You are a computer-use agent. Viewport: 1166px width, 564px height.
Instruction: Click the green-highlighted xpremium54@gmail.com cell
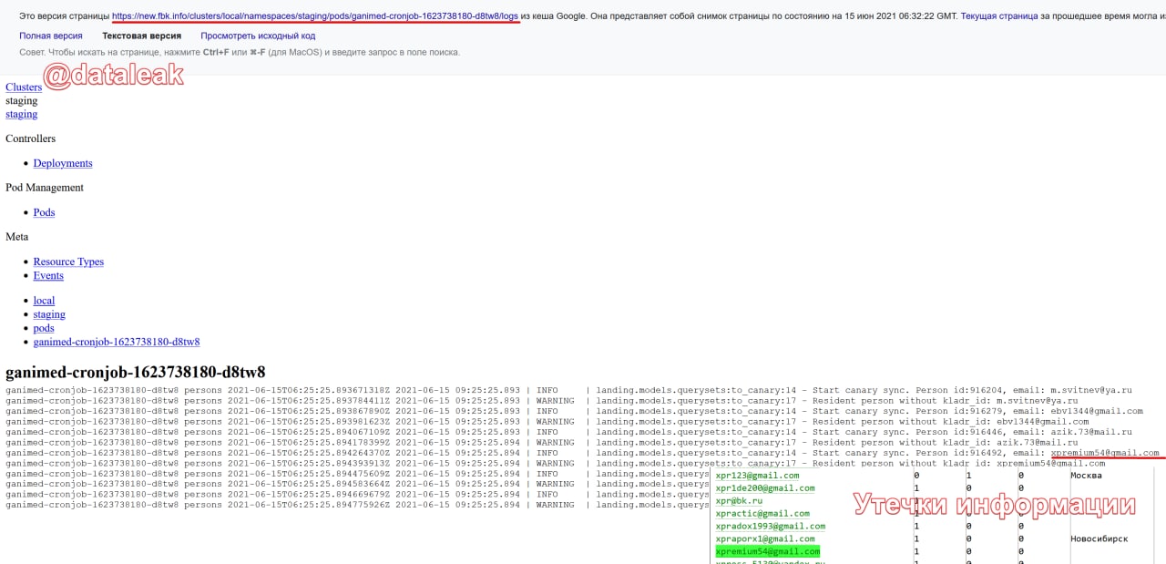tap(768, 552)
